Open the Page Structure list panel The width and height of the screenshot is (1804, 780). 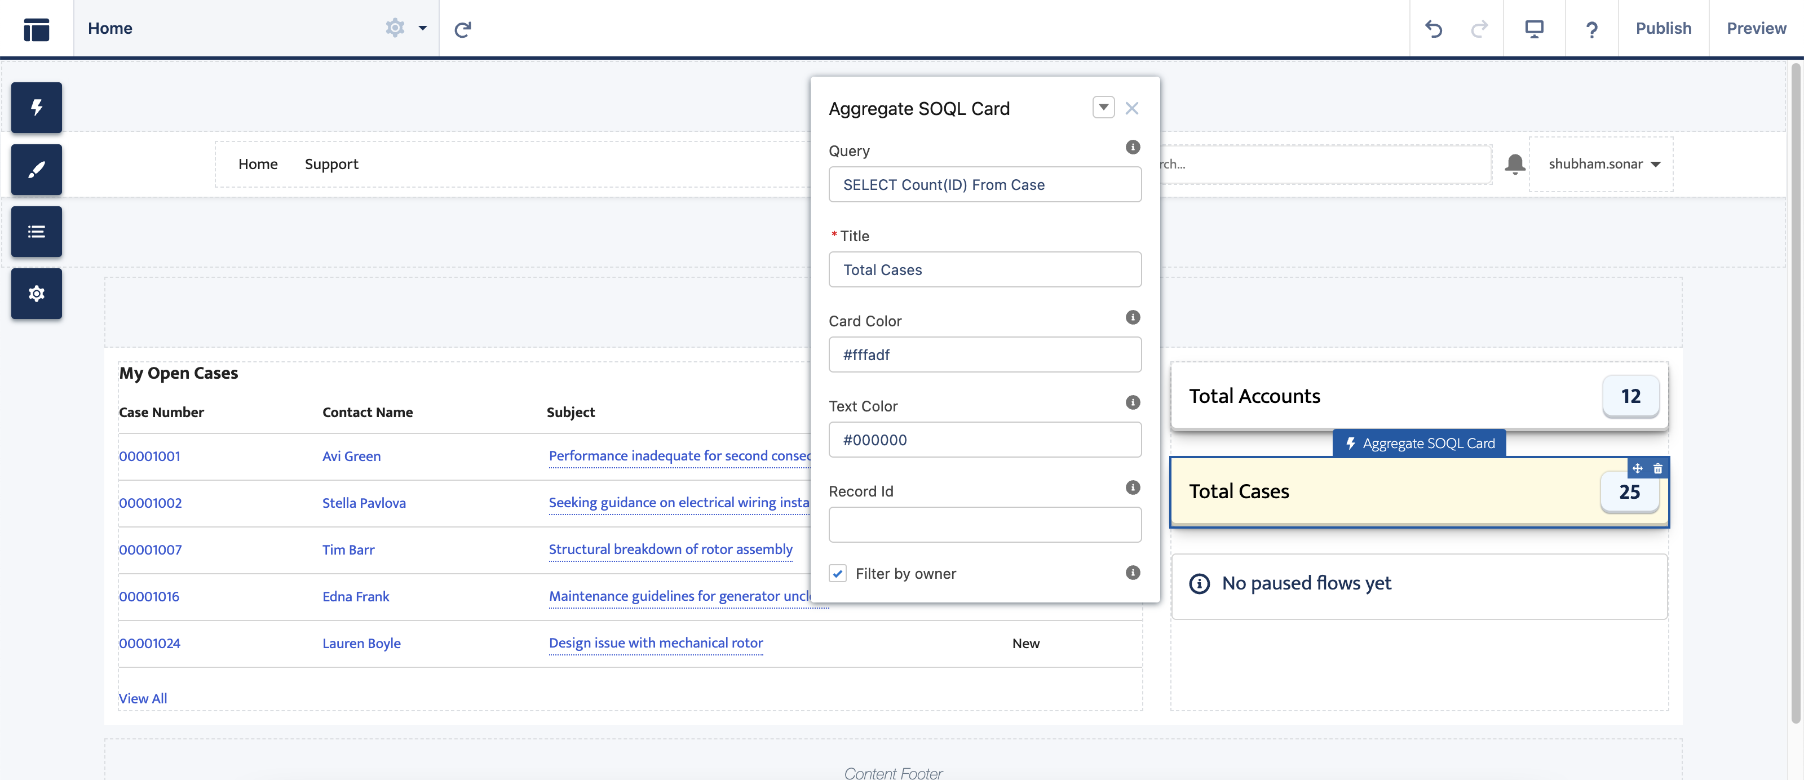click(37, 232)
